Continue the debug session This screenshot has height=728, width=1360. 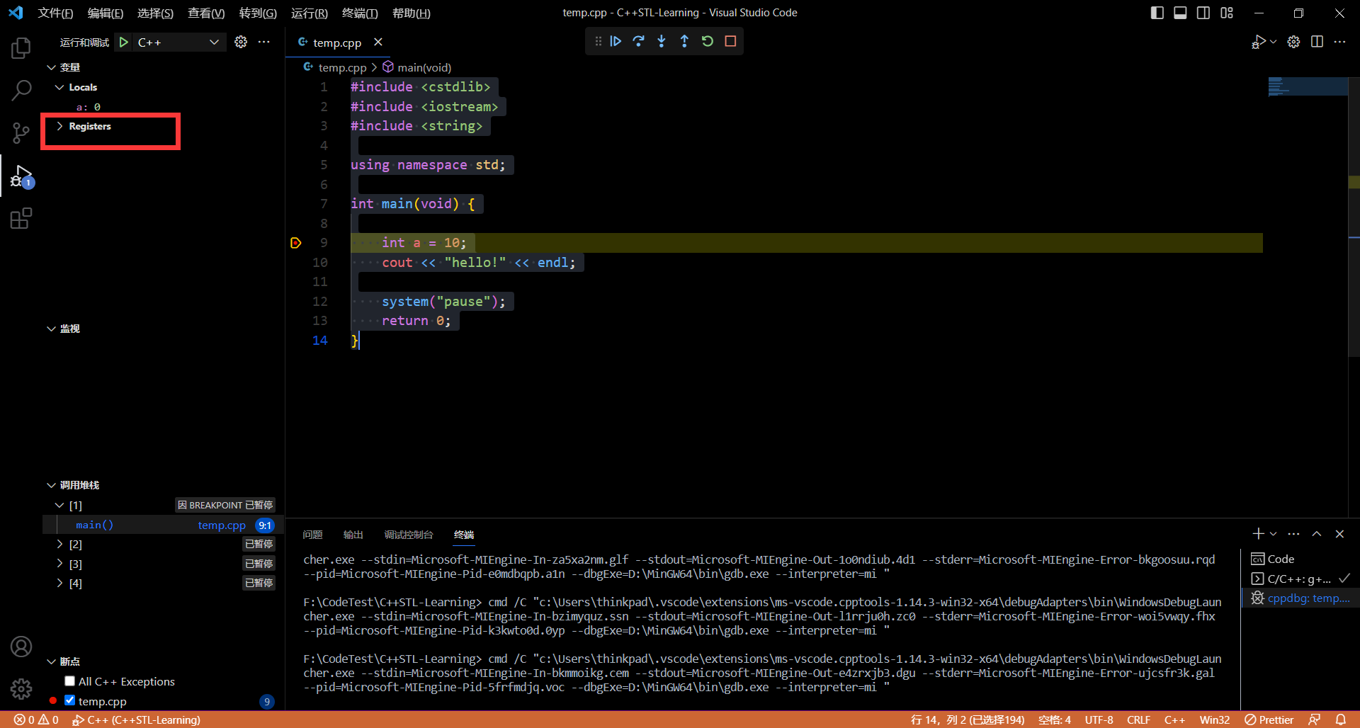coord(615,41)
